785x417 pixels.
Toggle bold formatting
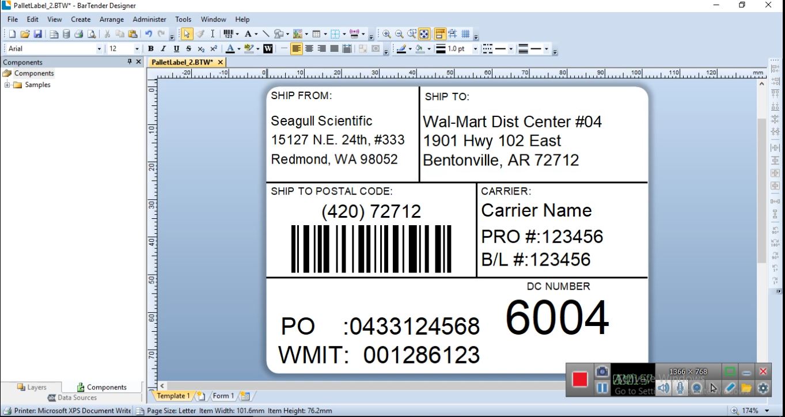tap(150, 49)
